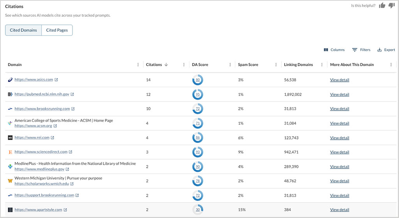Select Linking Domains value 942,471
The height and width of the screenshot is (218, 399).
coord(291,152)
